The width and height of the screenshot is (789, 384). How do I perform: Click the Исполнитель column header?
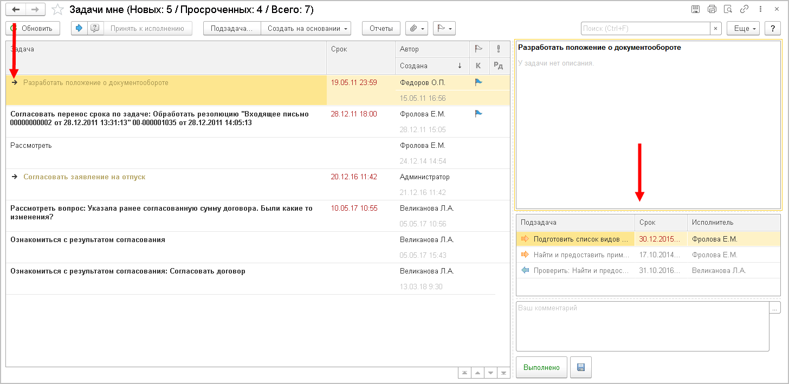(x=734, y=222)
